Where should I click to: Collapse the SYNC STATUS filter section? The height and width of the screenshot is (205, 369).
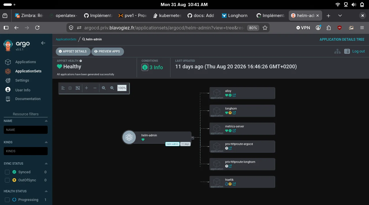tap(46, 163)
